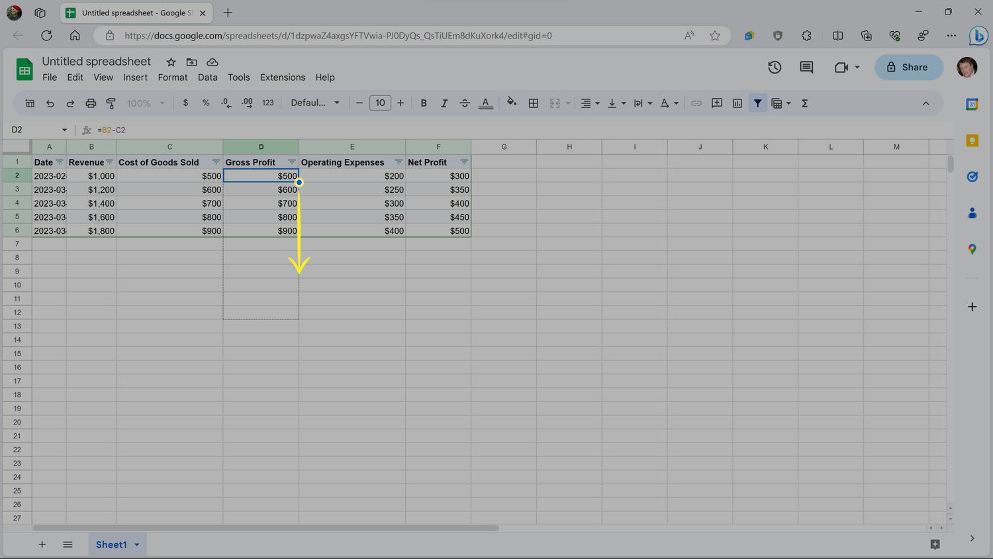Open the Revenue column filter dropdown
This screenshot has width=993, height=559.
click(x=110, y=162)
